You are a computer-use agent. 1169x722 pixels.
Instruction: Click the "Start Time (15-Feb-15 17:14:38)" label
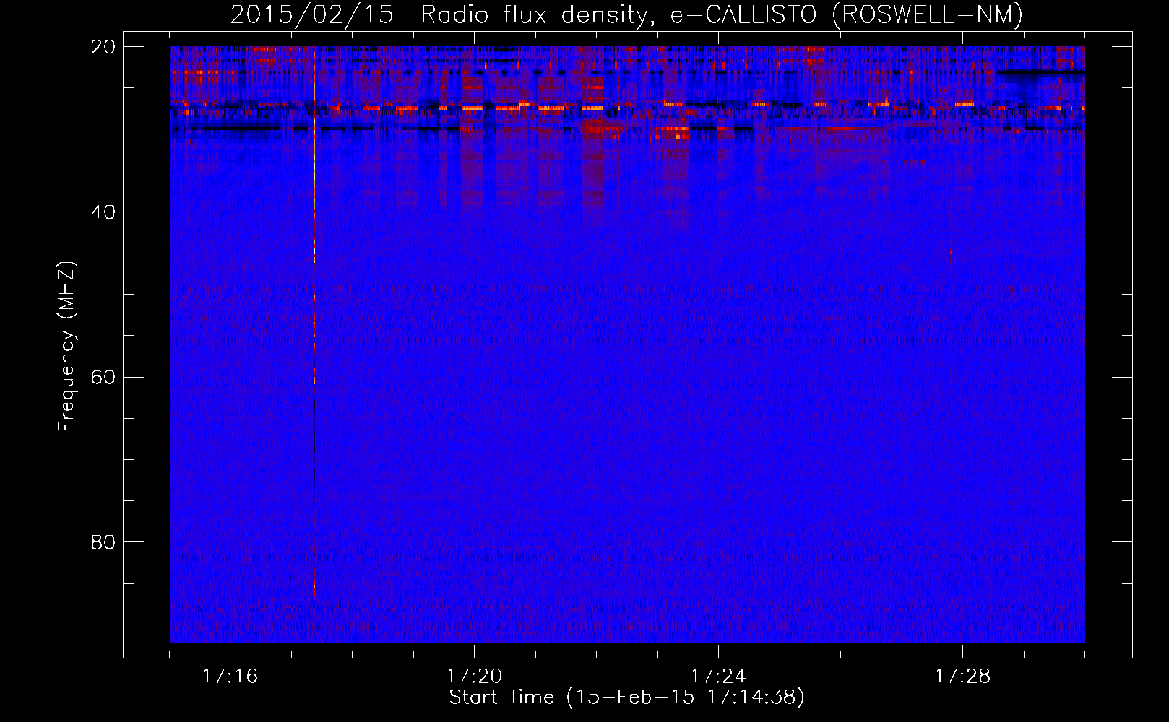626,697
